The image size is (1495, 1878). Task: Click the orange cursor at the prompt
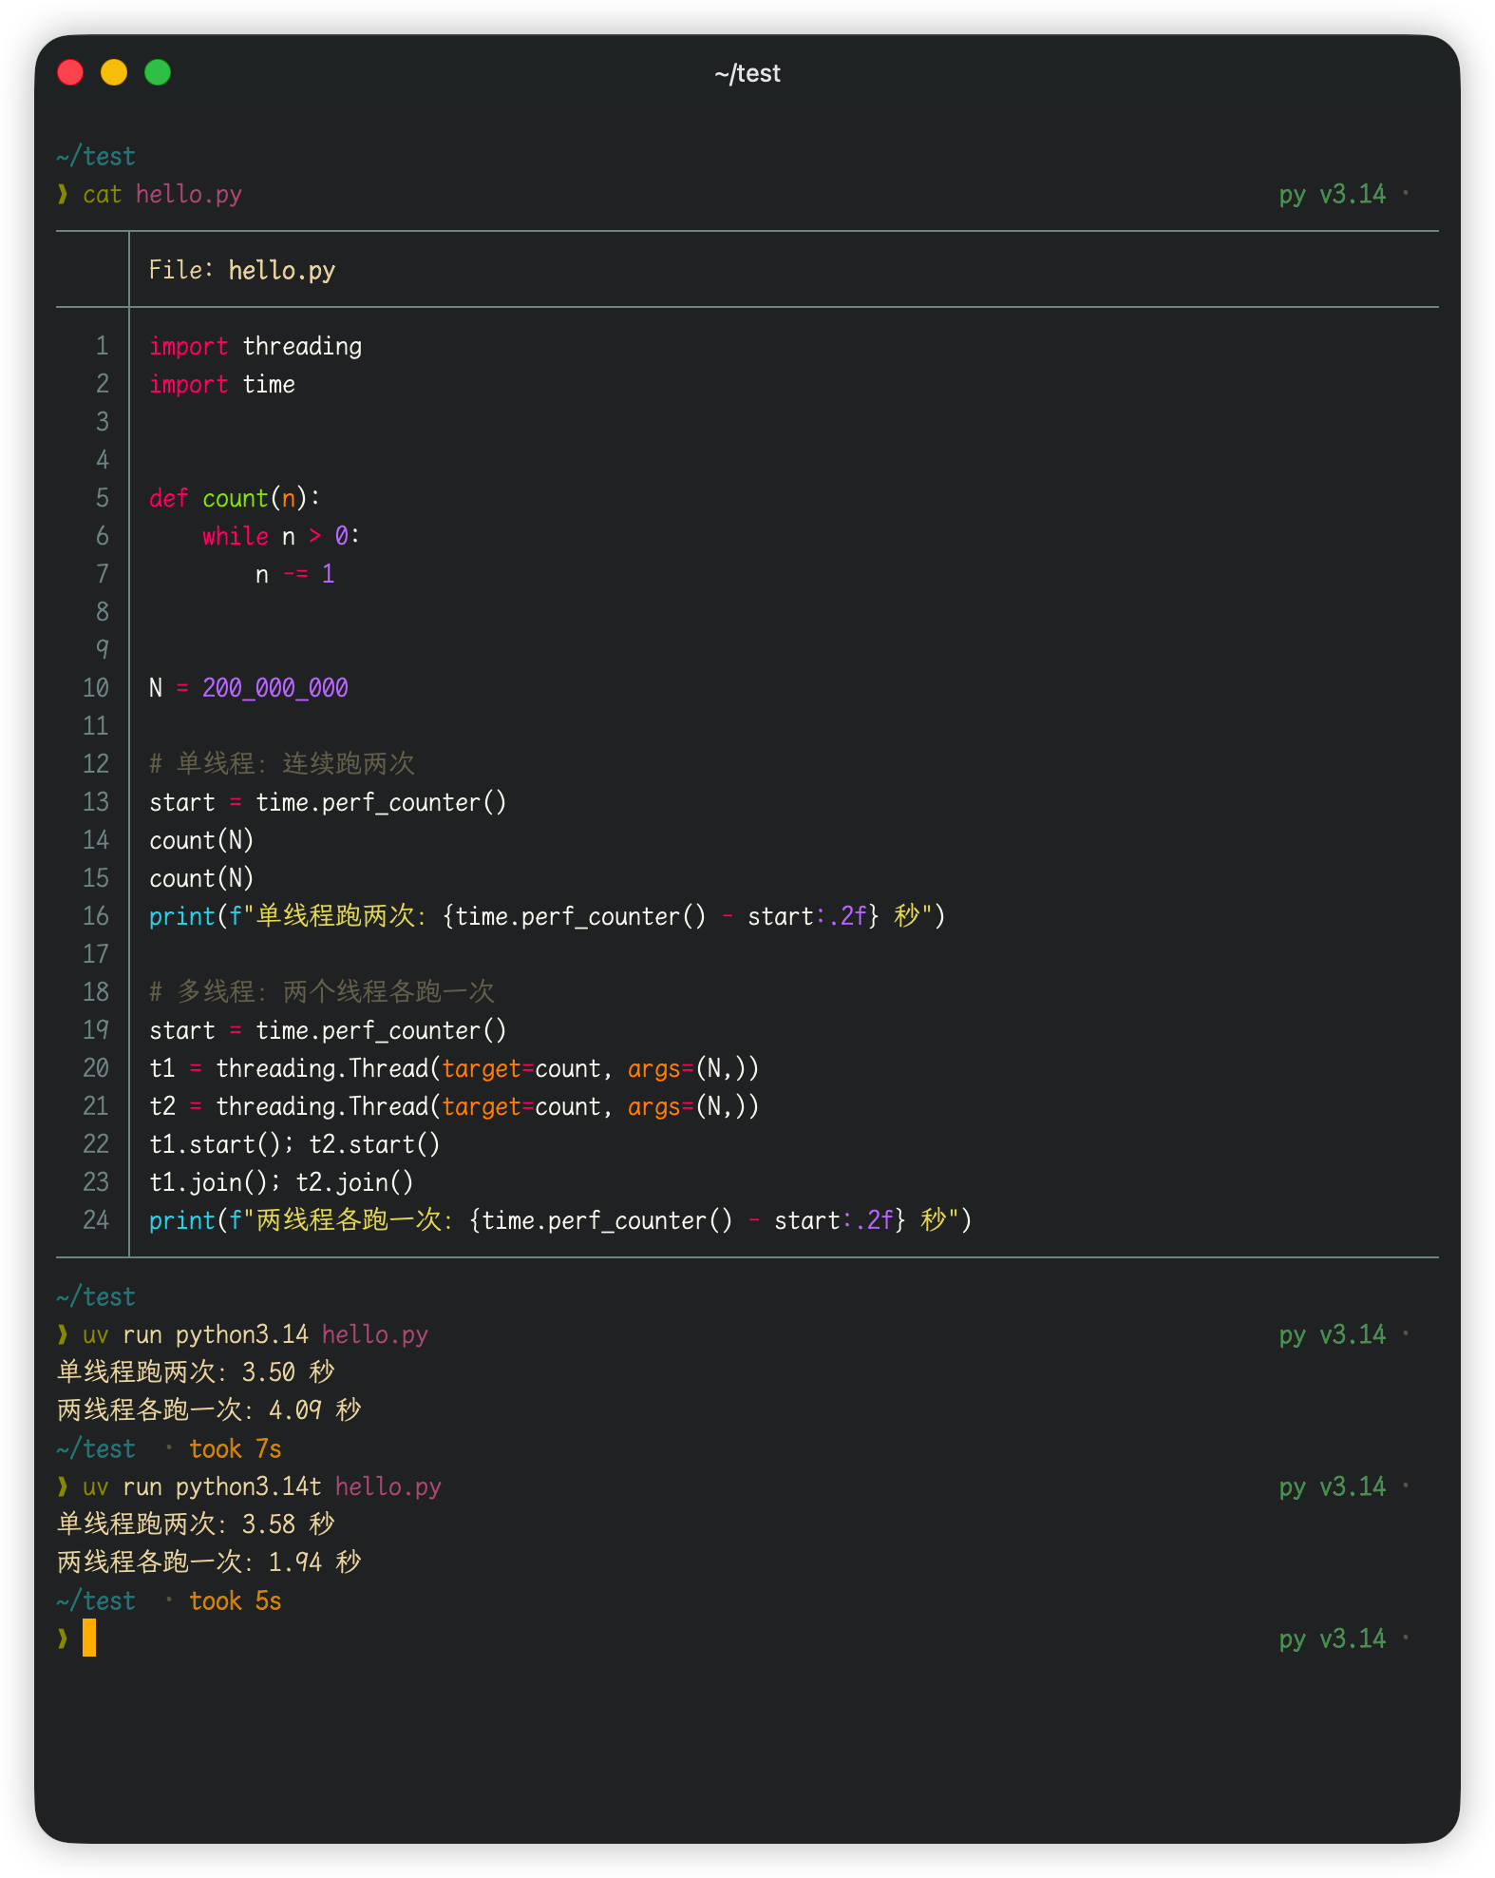89,1638
